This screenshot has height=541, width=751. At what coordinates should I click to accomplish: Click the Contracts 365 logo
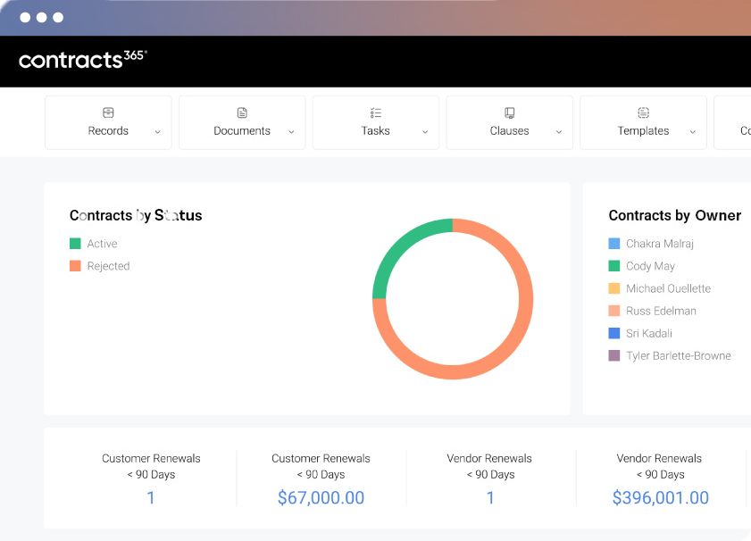click(x=83, y=60)
